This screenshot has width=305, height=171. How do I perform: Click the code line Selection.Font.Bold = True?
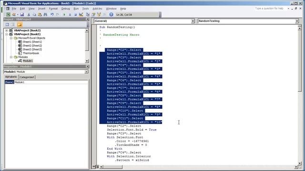coord(132,130)
